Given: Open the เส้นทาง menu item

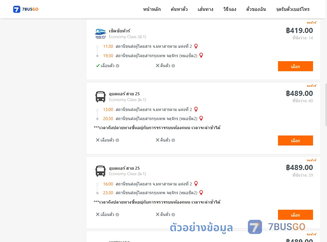Looking at the screenshot, I should (x=205, y=9).
